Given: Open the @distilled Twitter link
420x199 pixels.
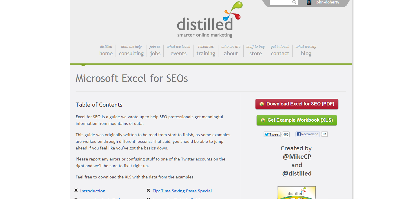Looking at the screenshot, I should click(297, 174).
